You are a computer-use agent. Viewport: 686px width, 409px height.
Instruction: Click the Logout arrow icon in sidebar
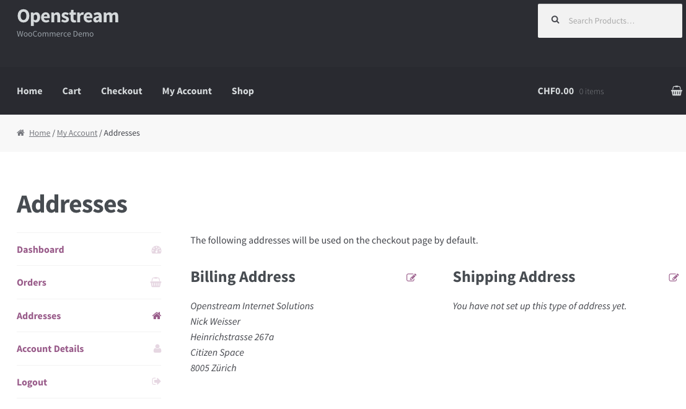pyautogui.click(x=156, y=382)
